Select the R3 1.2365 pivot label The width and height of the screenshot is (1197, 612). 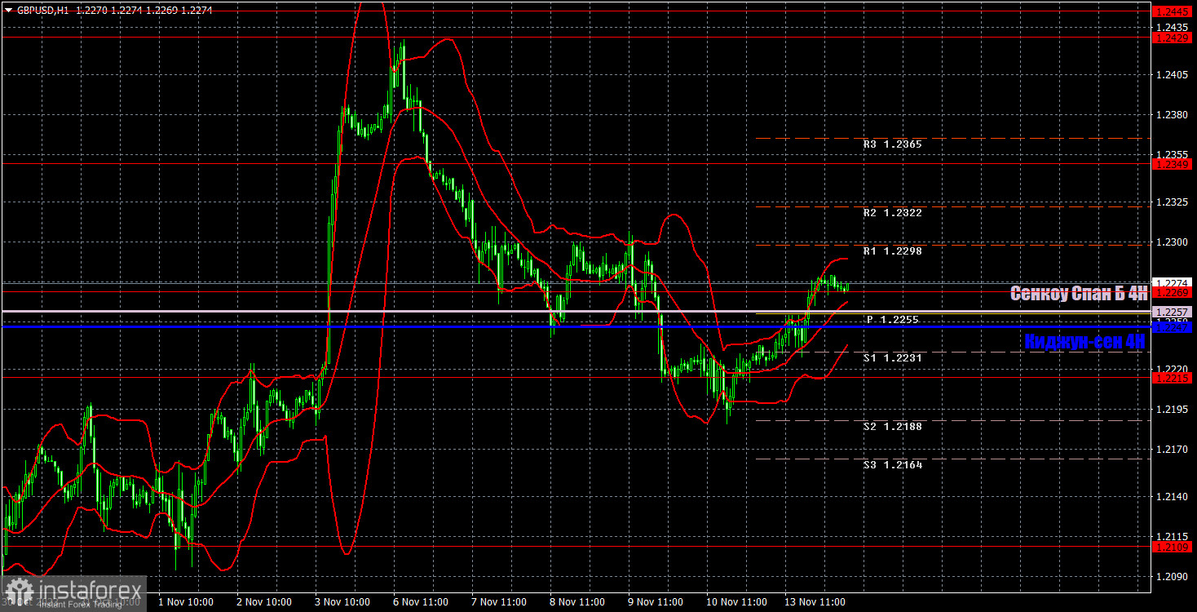[893, 144]
